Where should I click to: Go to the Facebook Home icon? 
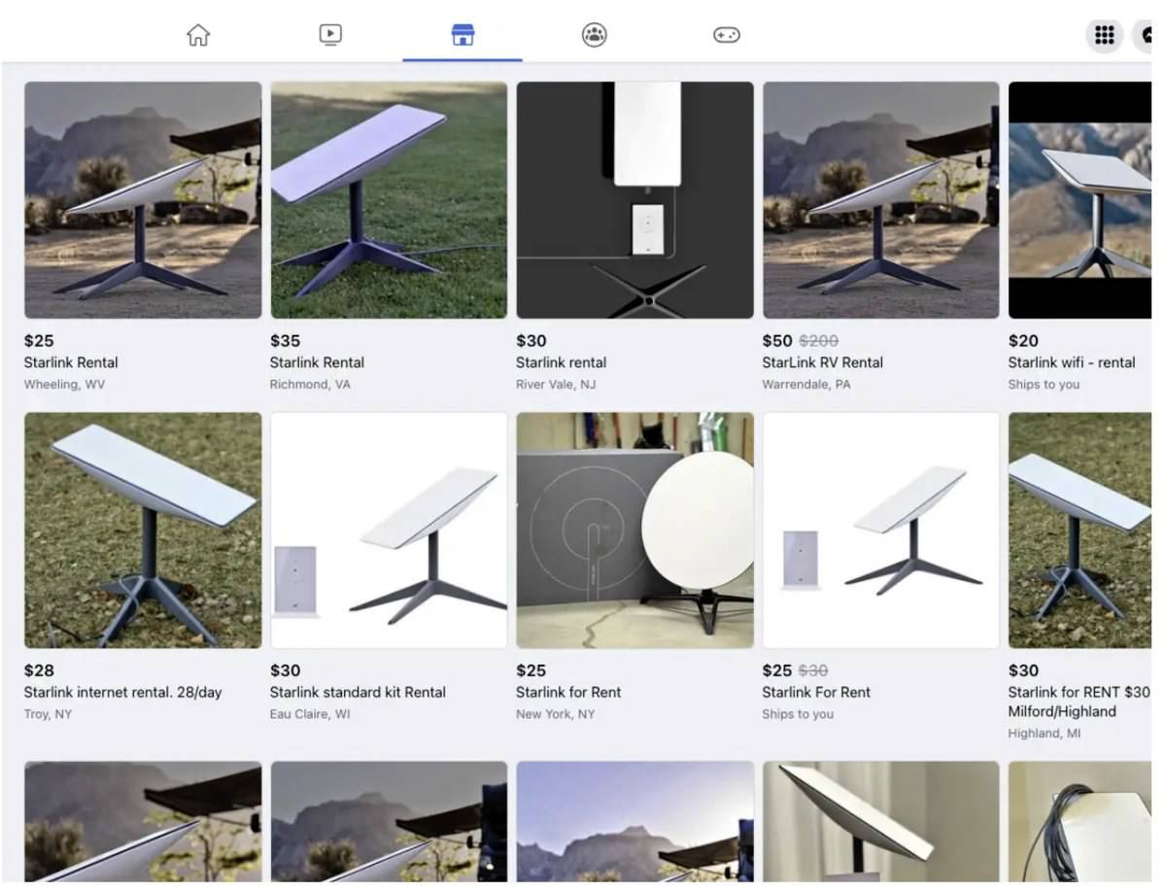point(198,36)
